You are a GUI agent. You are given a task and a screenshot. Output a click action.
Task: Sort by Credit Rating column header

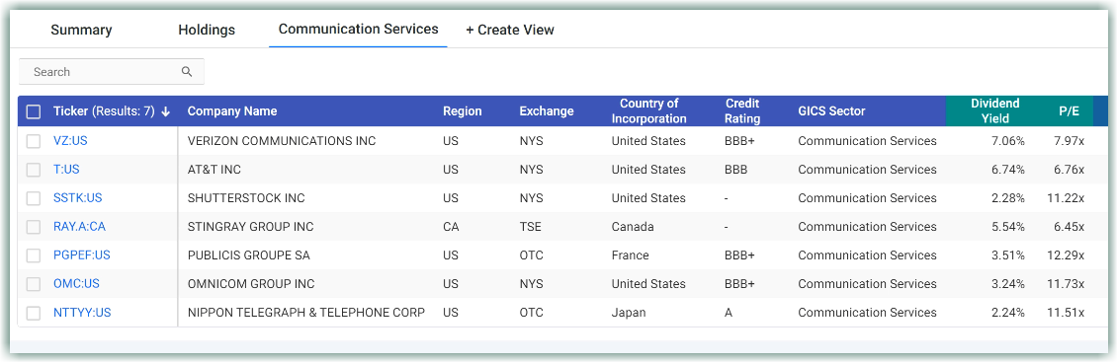742,111
